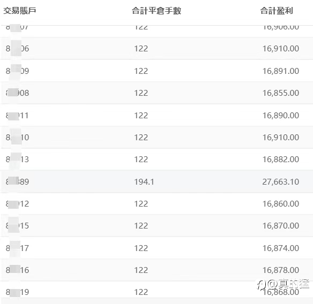Select the account row ending in 16
This screenshot has width=313, height=304.
click(156, 270)
